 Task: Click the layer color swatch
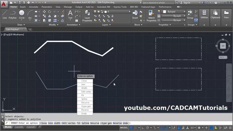click(106, 12)
